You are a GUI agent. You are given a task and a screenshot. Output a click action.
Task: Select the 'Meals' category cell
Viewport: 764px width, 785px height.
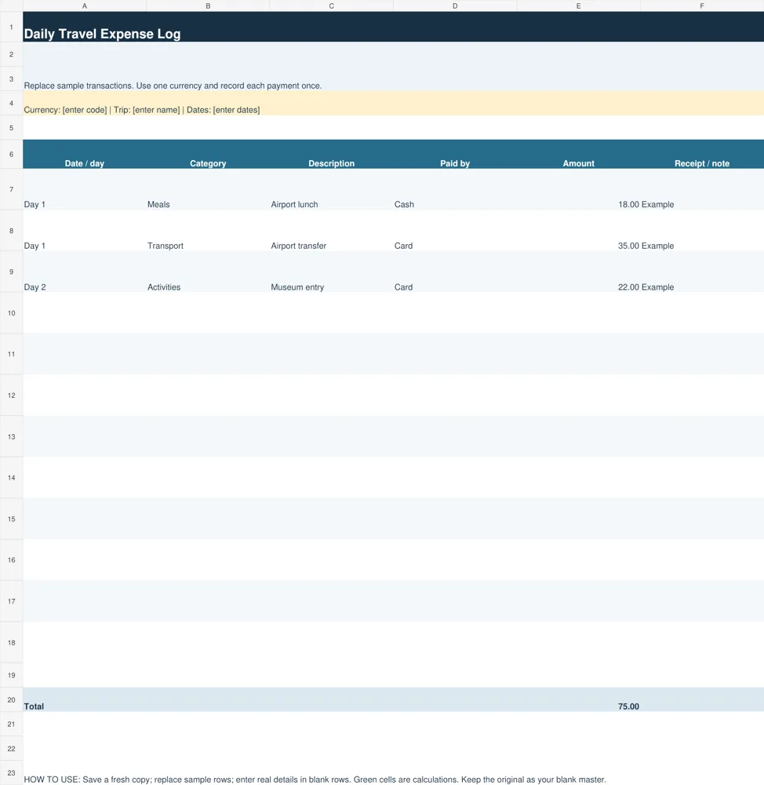tap(208, 190)
